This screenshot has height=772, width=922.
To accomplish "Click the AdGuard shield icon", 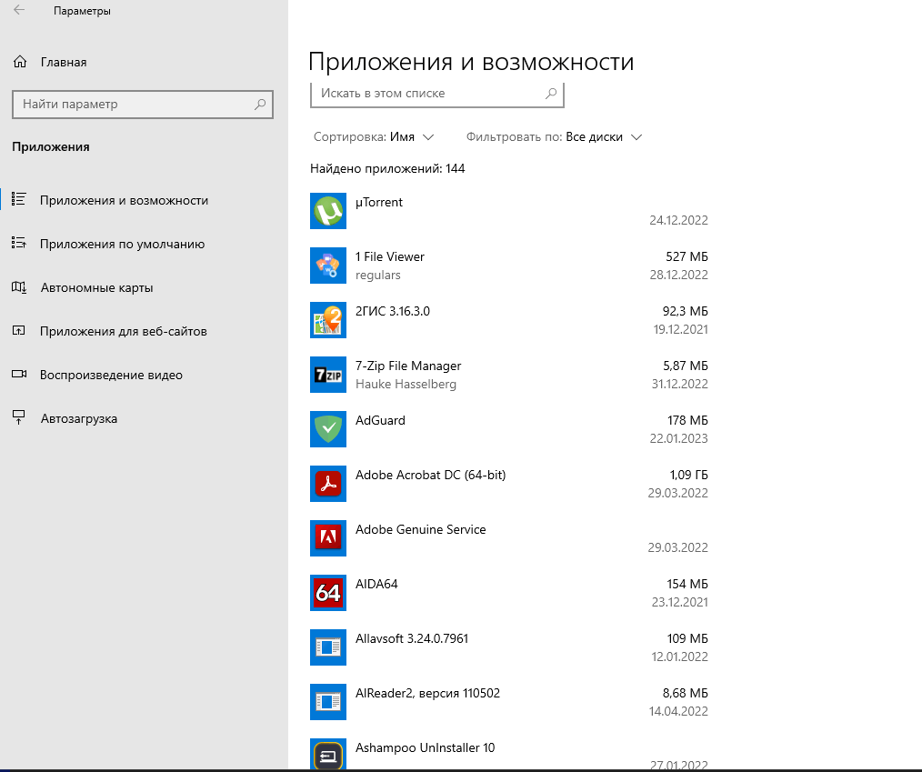I will [328, 429].
